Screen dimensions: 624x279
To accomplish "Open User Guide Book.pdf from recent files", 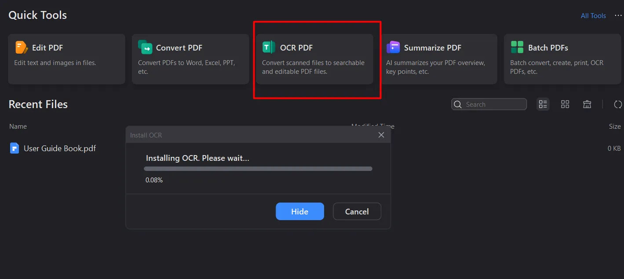I will pyautogui.click(x=60, y=149).
